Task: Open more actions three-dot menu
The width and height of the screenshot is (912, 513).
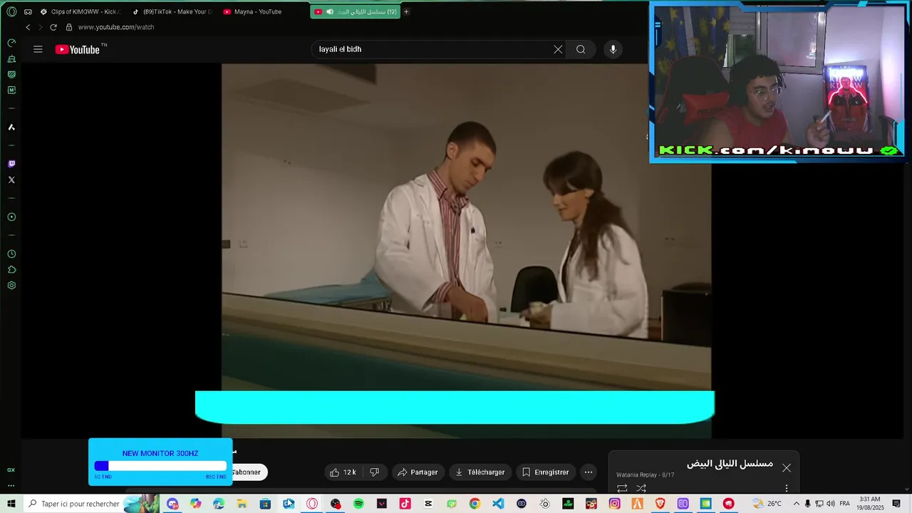Action: 588,472
